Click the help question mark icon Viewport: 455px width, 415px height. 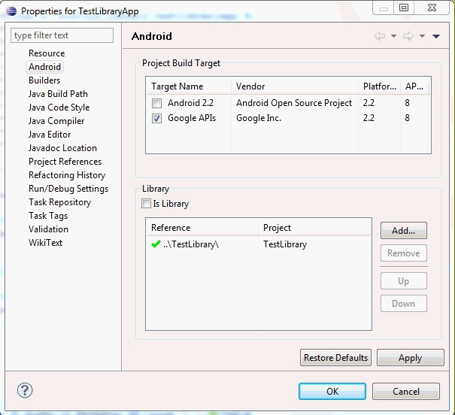[x=25, y=390]
